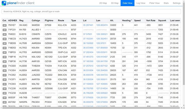Image resolution: width=185 pixels, height=109 pixels.
Task: Click the A0 category badge for 71C071
Action: (4, 80)
